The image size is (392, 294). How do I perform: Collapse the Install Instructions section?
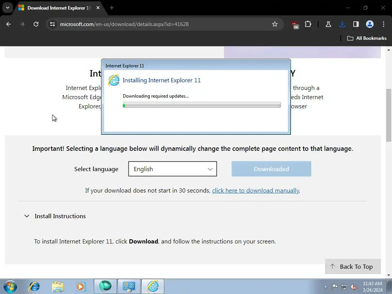pyautogui.click(x=27, y=216)
